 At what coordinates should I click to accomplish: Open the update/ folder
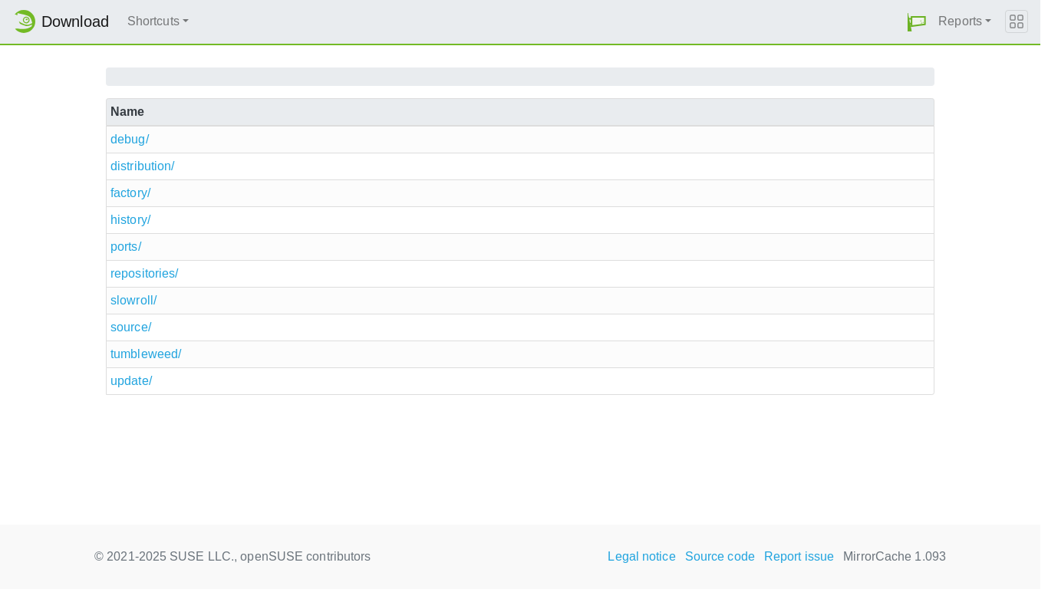(x=131, y=381)
